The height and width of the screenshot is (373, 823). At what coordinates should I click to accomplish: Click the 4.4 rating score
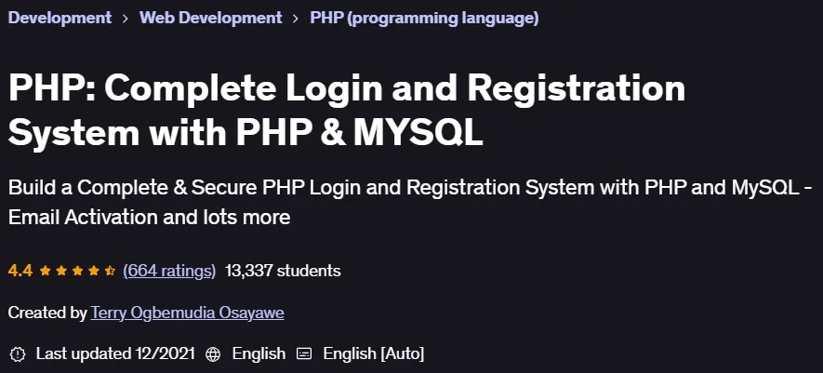tap(20, 271)
